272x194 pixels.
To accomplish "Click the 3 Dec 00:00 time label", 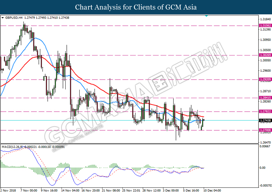I will 171,191.
